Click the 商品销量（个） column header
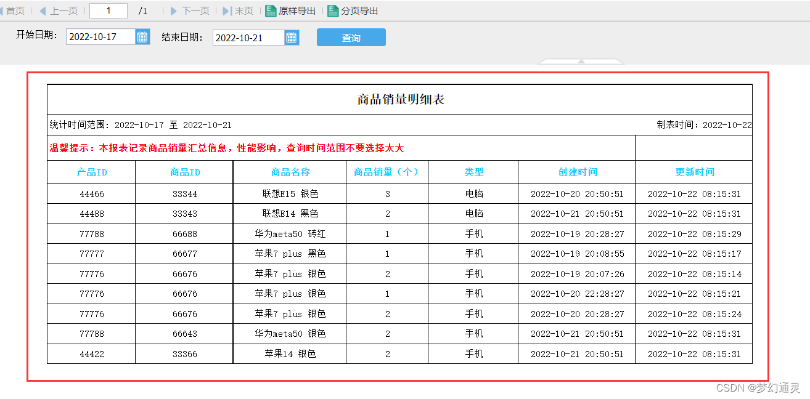 pyautogui.click(x=387, y=172)
